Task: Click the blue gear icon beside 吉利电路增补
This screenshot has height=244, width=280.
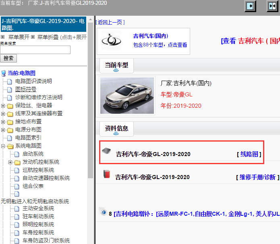Action: pyautogui.click(x=103, y=212)
